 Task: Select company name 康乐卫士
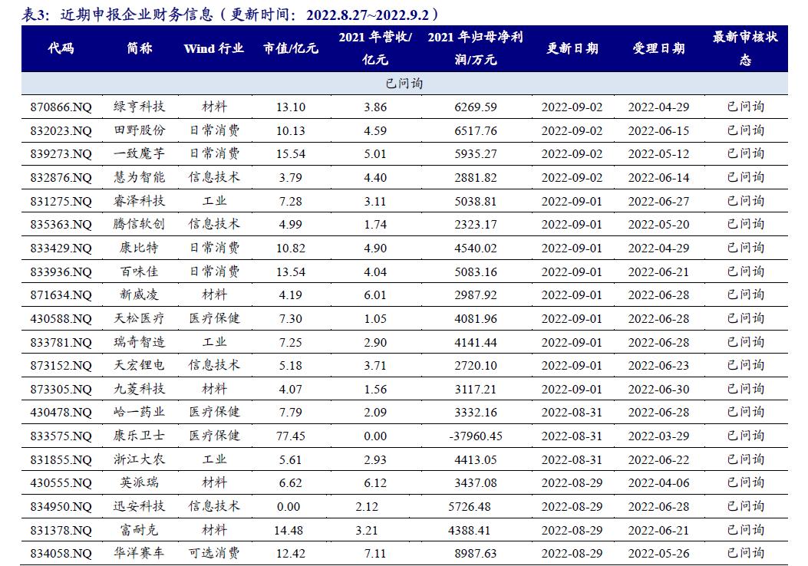(x=139, y=436)
